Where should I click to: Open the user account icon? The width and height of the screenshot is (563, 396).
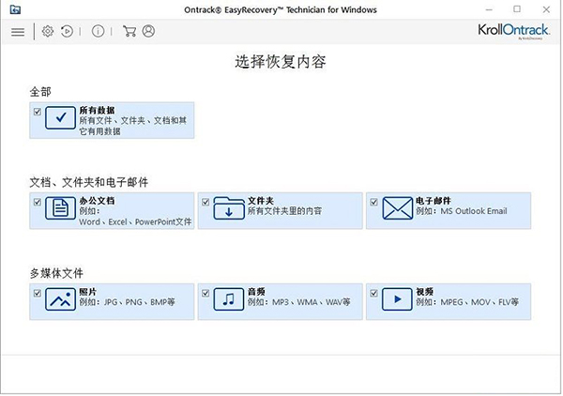tap(148, 31)
